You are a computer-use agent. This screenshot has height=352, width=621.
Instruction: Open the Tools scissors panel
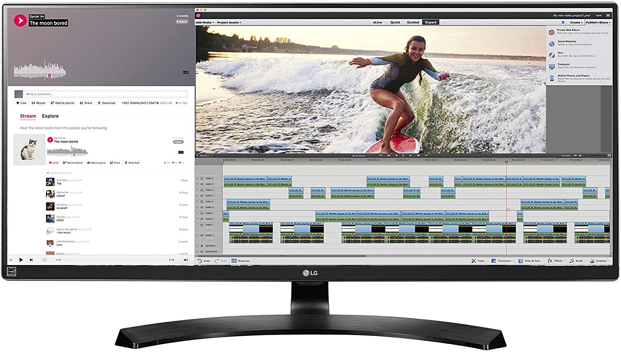coord(477,261)
